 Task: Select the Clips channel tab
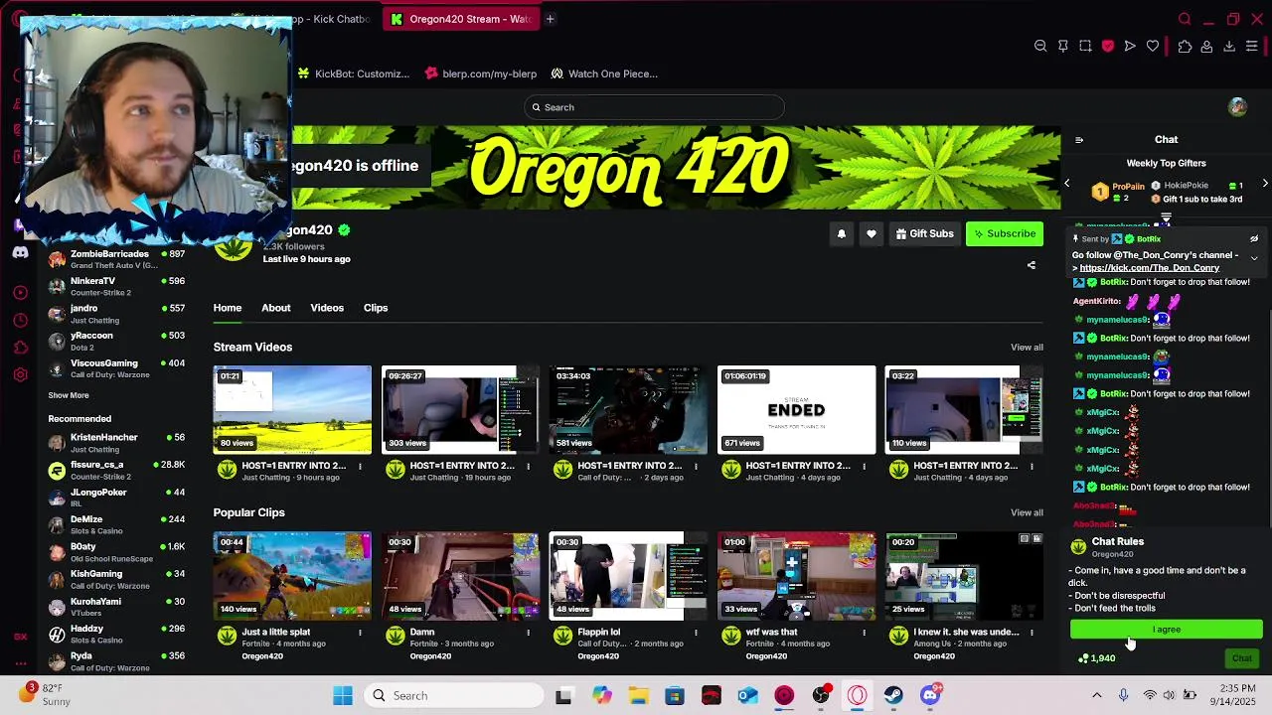pyautogui.click(x=376, y=308)
